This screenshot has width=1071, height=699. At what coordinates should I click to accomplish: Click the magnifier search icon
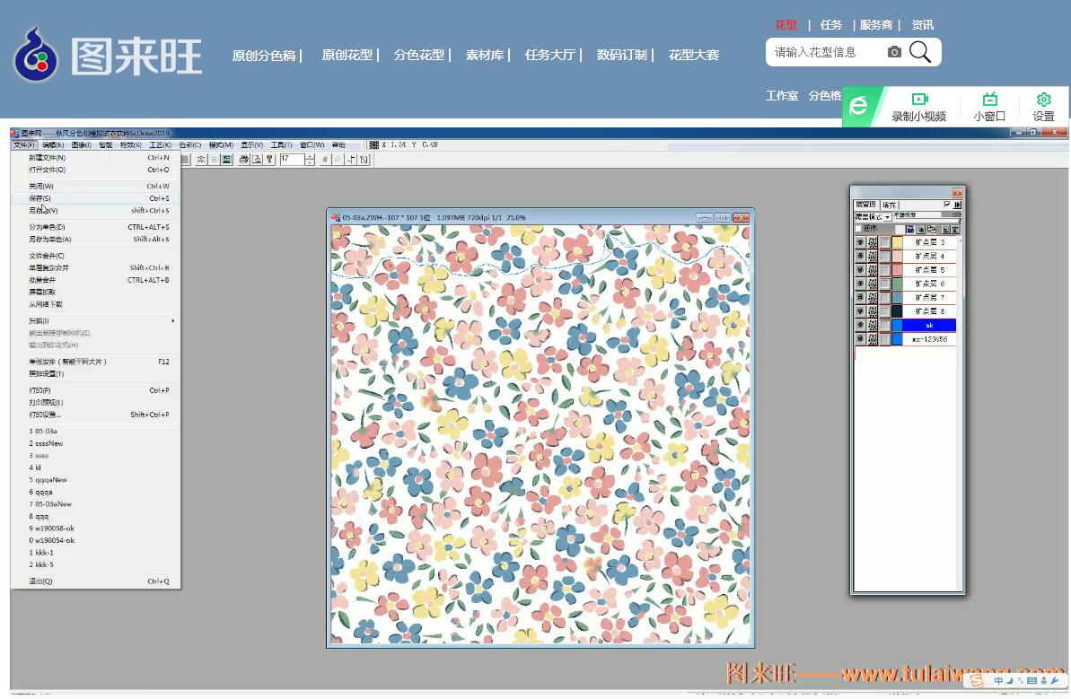click(920, 52)
